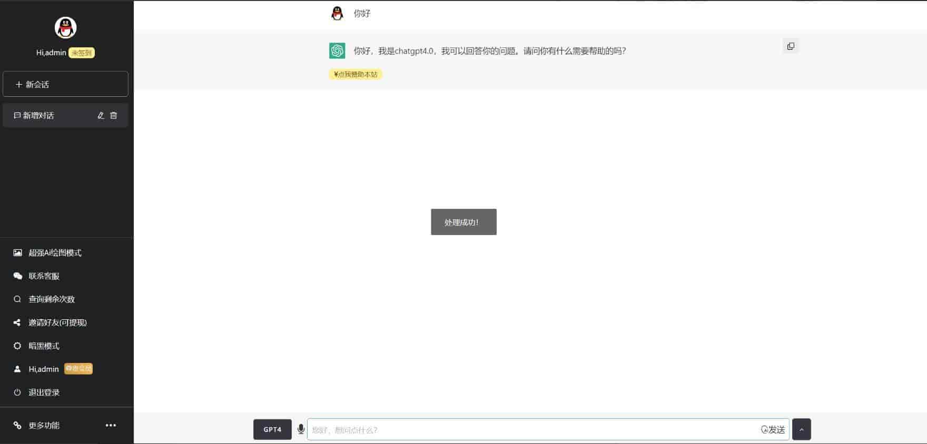Delete the 新增对话 conversation via trash icon
Screen dimensions: 927x444
click(113, 115)
